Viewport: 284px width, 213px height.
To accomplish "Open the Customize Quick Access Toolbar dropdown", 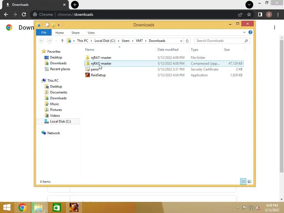I will click(59, 25).
